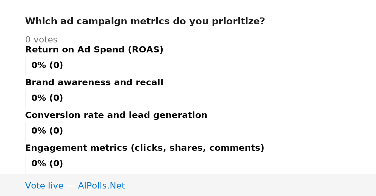Click the 0% (0) result under Conversion rate
Image resolution: width=376 pixels, height=196 pixels.
(x=47, y=131)
